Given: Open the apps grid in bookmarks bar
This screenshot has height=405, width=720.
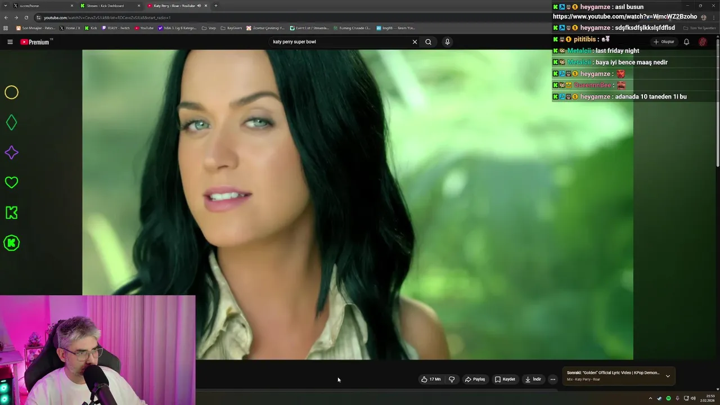Looking at the screenshot, I should (6, 28).
